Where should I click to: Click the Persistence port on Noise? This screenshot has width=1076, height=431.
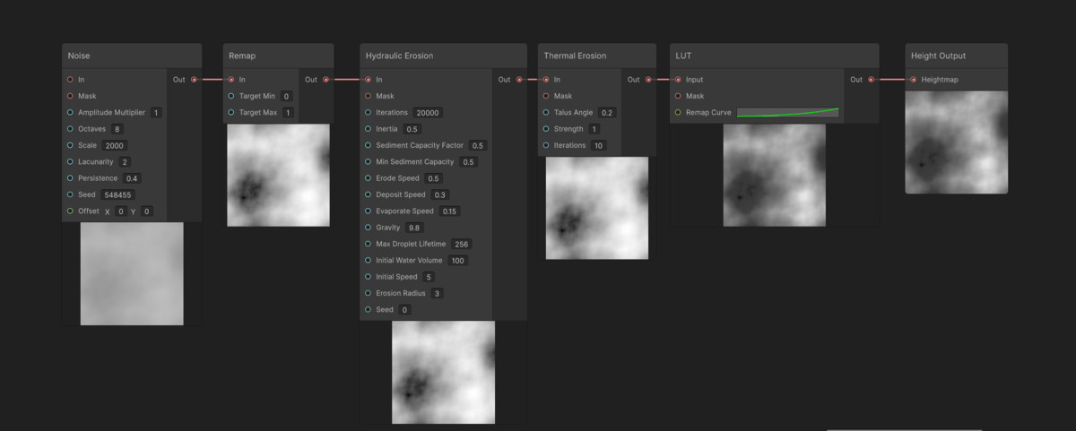(x=70, y=178)
